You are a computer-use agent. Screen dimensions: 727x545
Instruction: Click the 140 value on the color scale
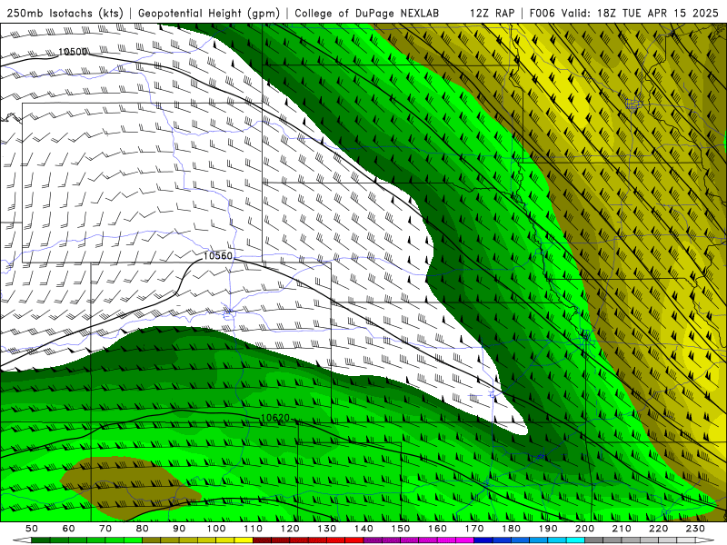tap(363, 529)
